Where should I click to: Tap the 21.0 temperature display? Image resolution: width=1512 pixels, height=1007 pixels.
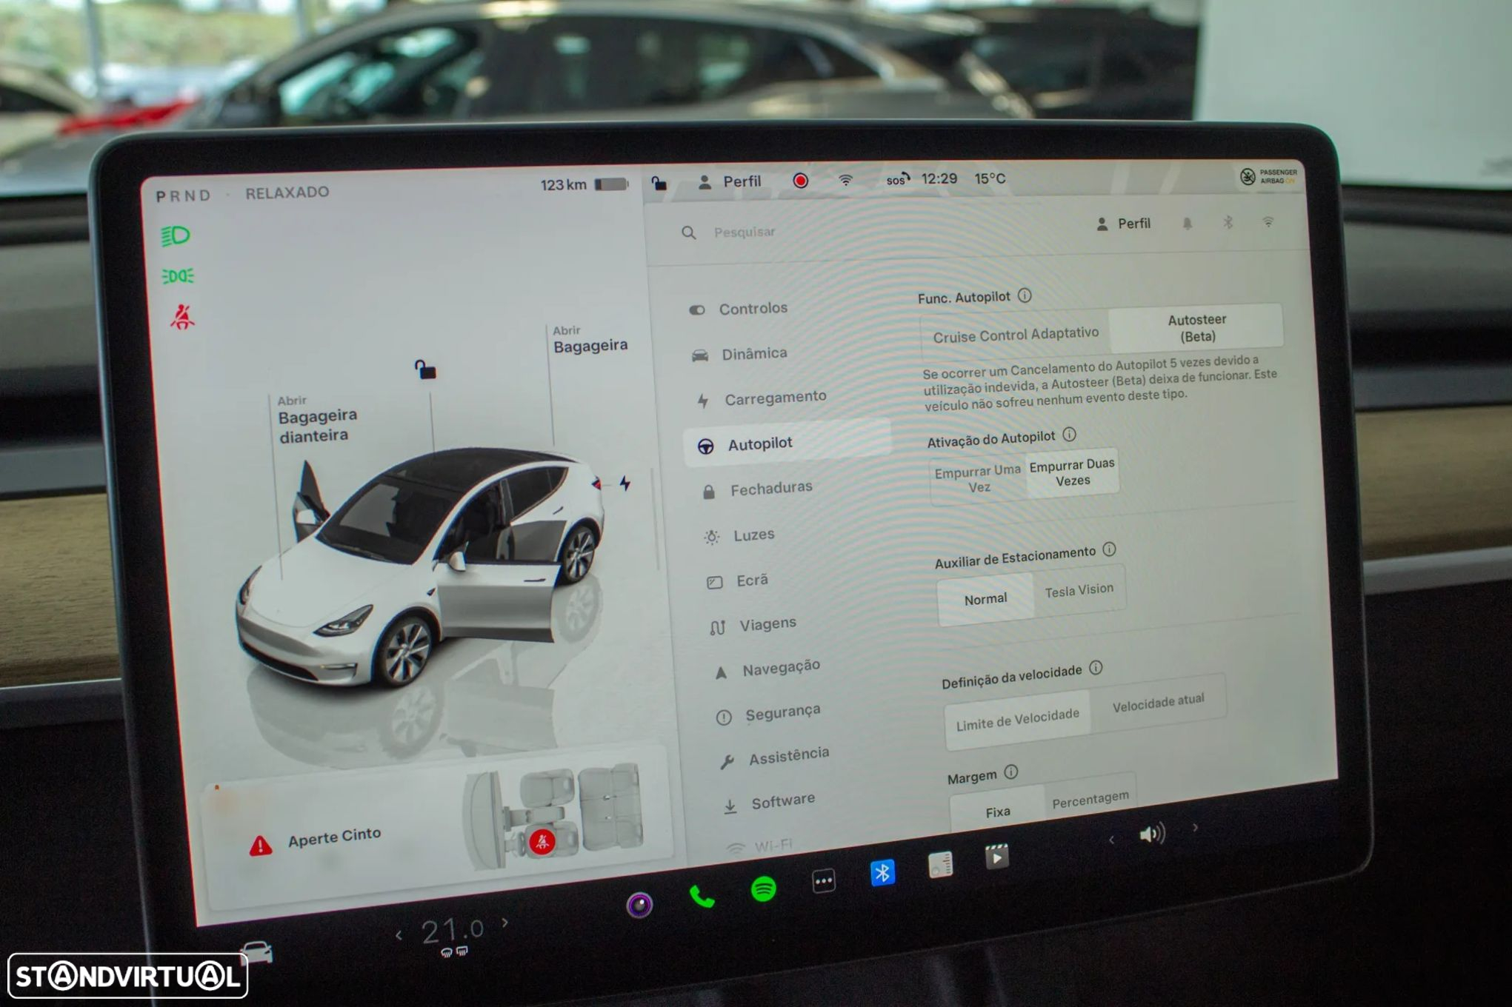click(x=452, y=930)
